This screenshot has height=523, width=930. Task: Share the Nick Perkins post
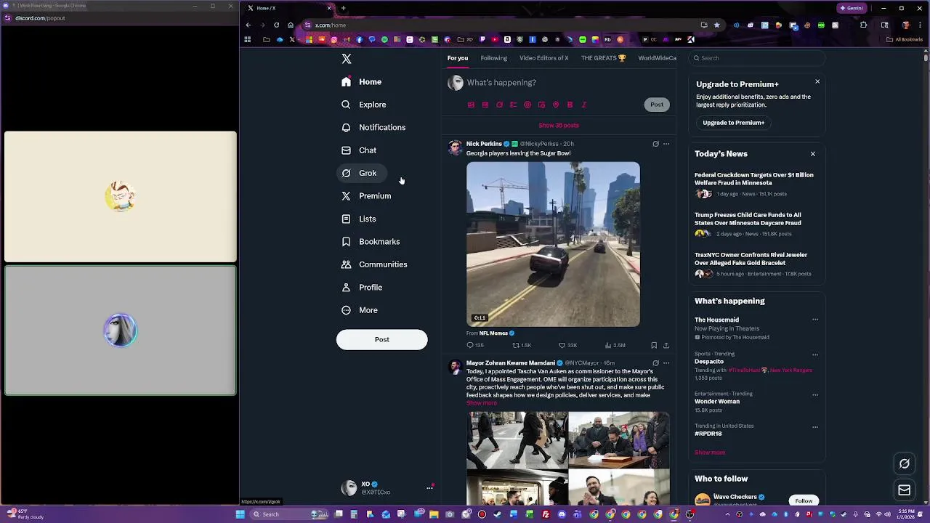point(666,346)
